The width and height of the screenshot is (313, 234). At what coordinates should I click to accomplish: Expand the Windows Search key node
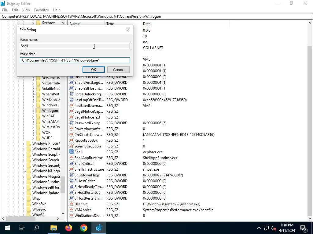pyautogui.click(x=23, y=160)
